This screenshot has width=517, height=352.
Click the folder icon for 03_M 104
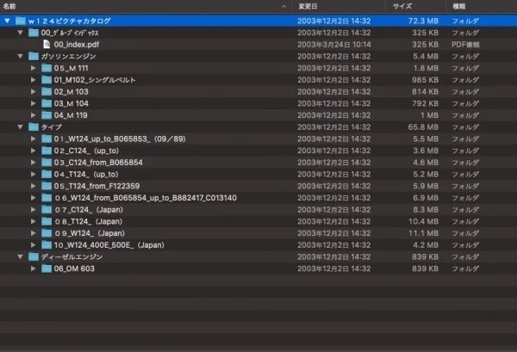click(x=47, y=103)
